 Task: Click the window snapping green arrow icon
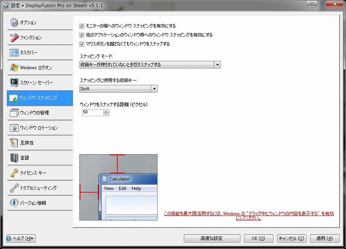(x=13, y=98)
